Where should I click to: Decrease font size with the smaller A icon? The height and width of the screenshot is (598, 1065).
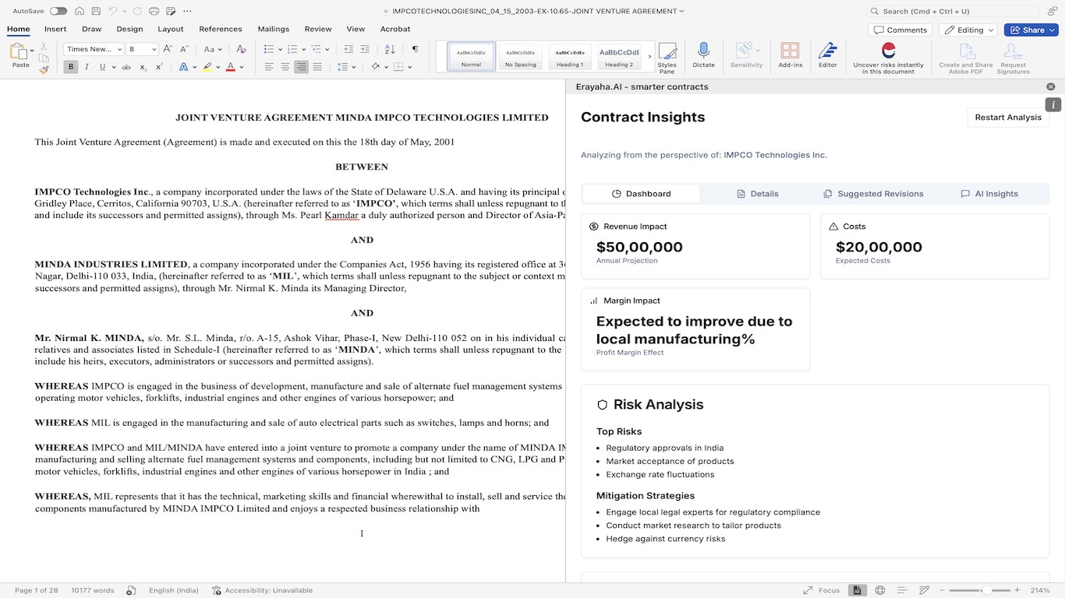click(182, 49)
